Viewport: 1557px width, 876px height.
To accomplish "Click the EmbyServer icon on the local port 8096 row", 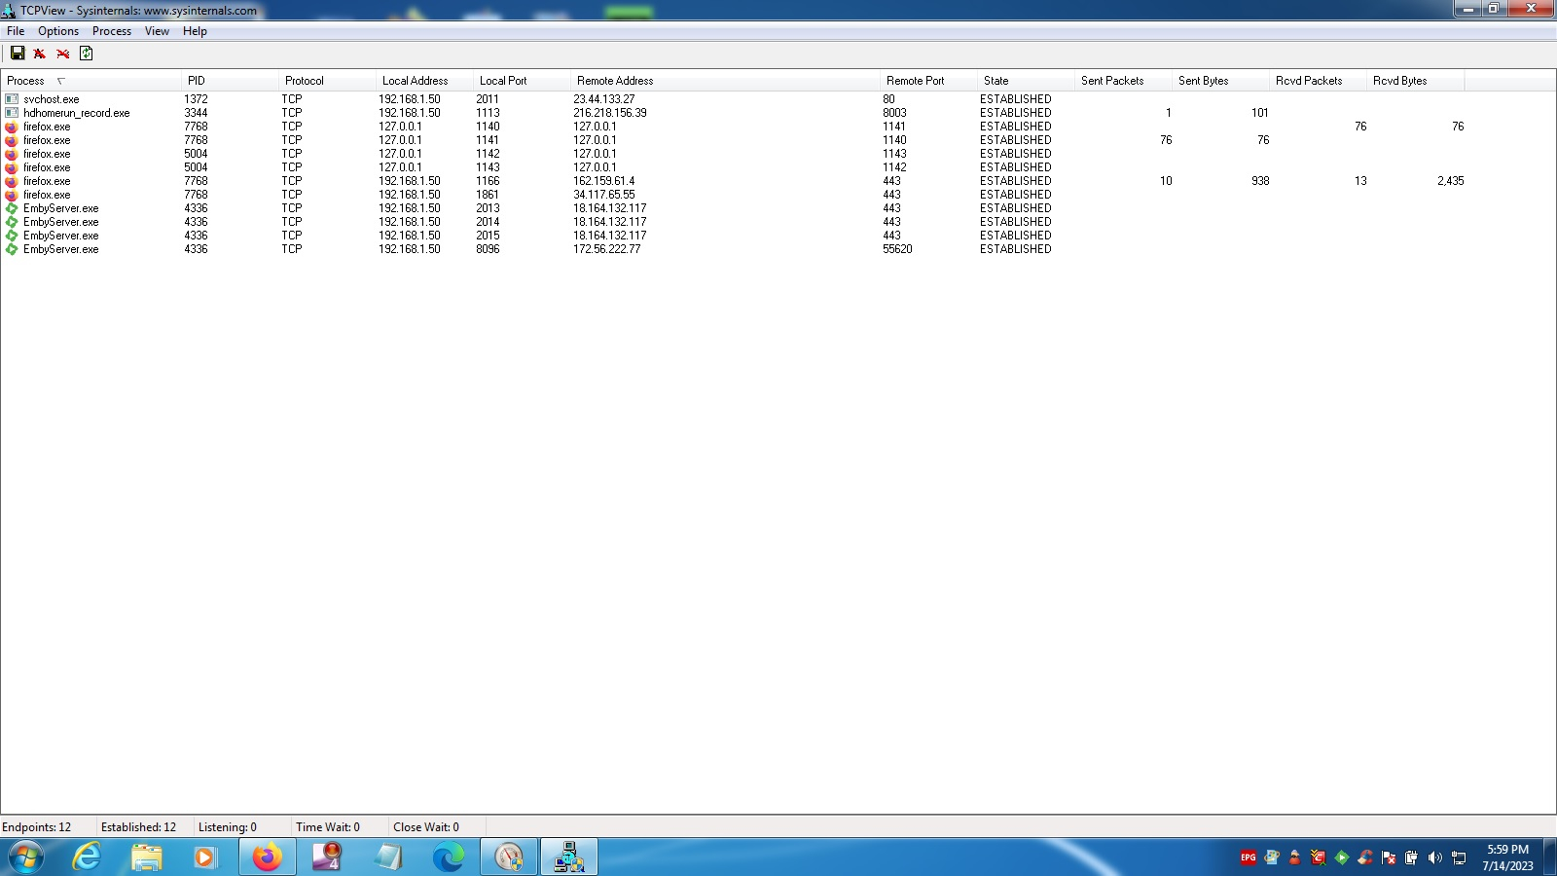I will [12, 249].
